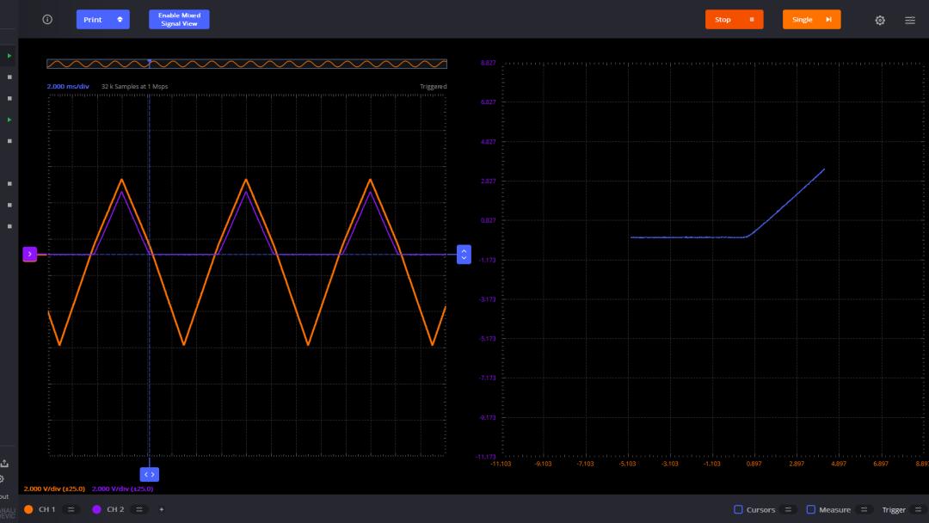The image size is (929, 523).
Task: Open the hamburger menu at top right
Action: click(x=910, y=21)
